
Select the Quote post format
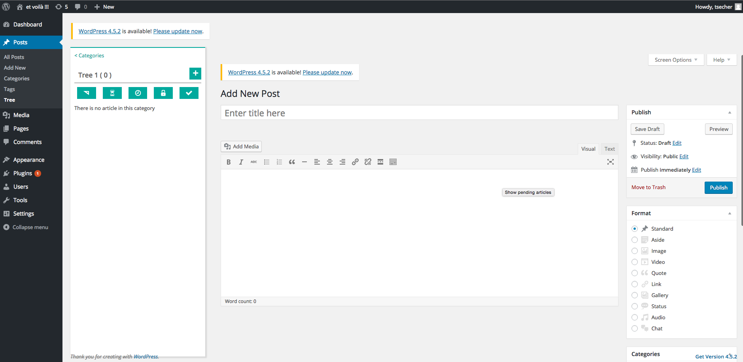click(635, 273)
